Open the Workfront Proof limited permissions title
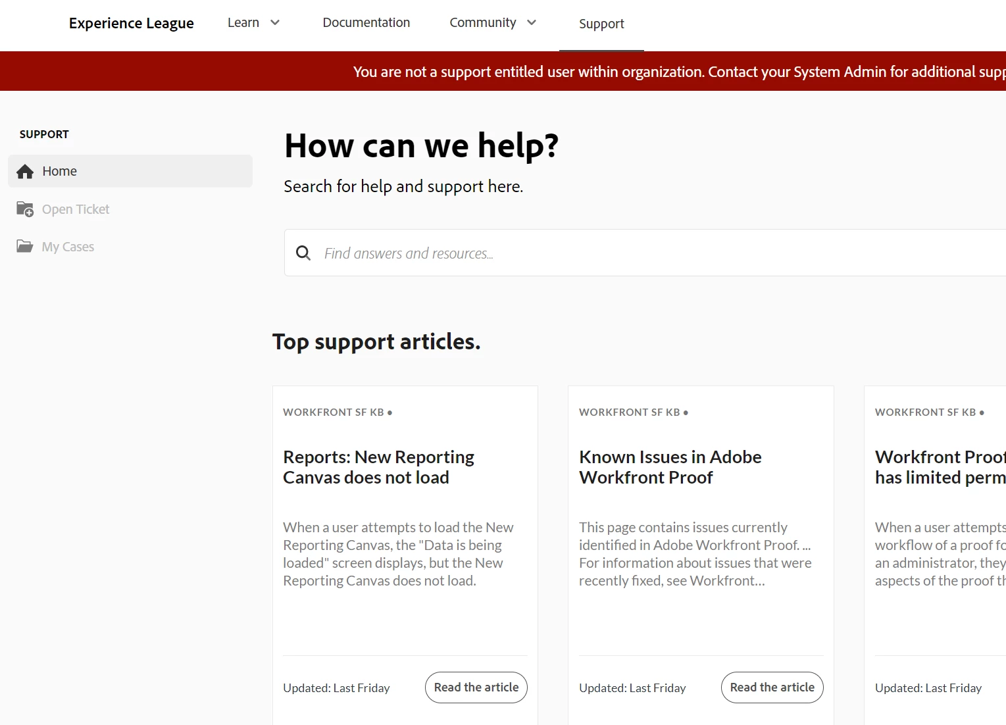1006x725 pixels. (x=940, y=467)
